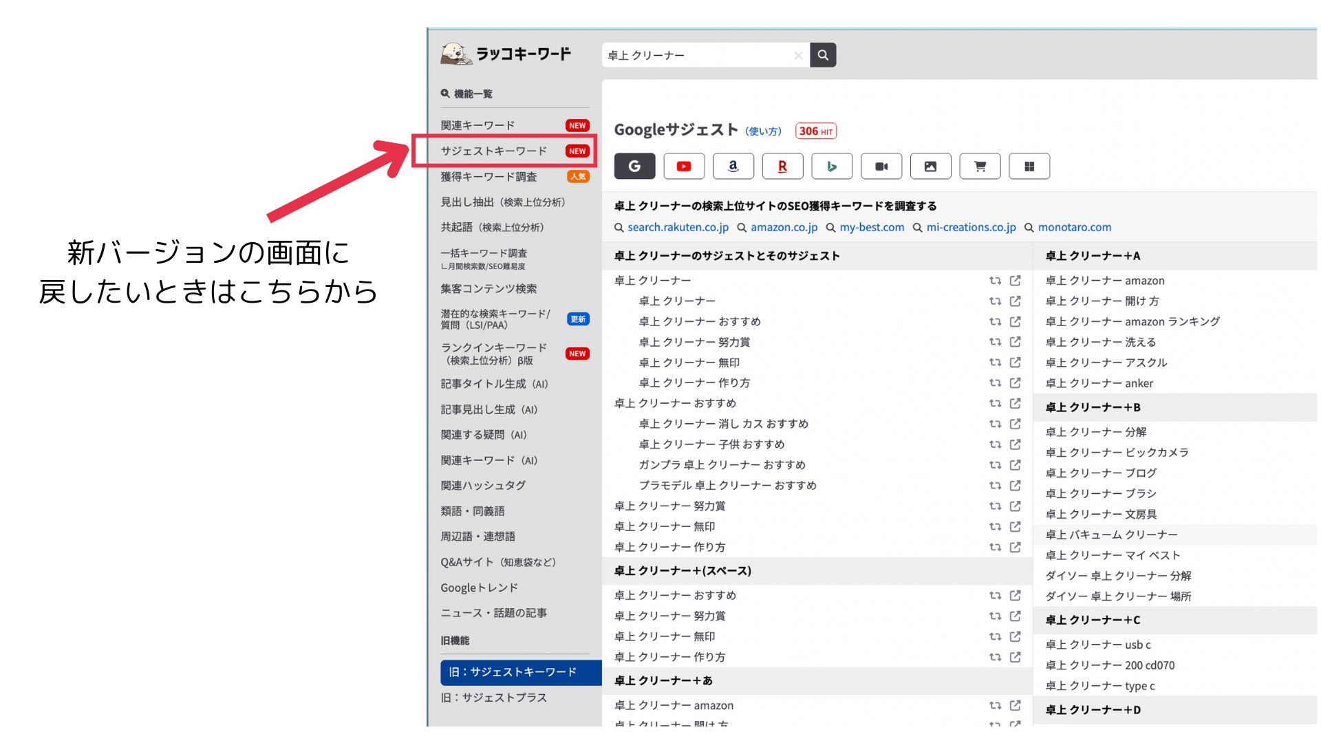Screen dimensions: 1321x743
Task: Clear the search box with X icon
Action: point(798,56)
